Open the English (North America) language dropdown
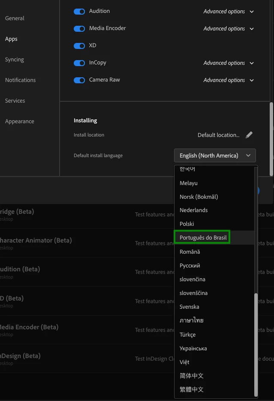274x401 pixels. tap(215, 155)
